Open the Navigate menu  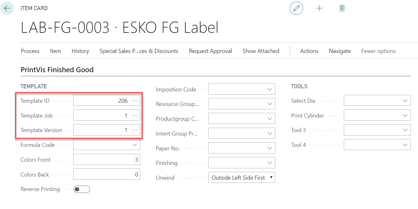coord(340,51)
